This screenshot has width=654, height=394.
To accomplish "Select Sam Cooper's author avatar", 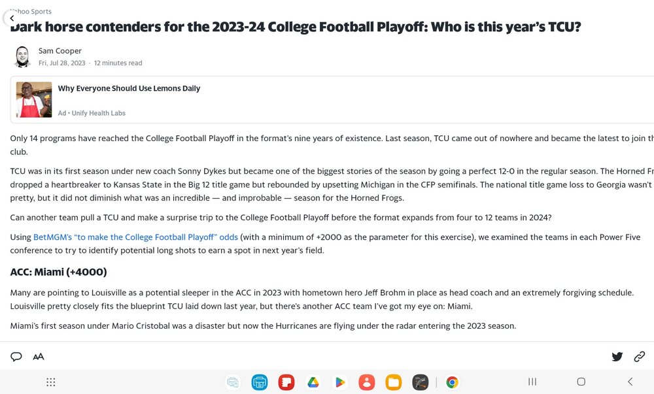I will click(x=22, y=57).
